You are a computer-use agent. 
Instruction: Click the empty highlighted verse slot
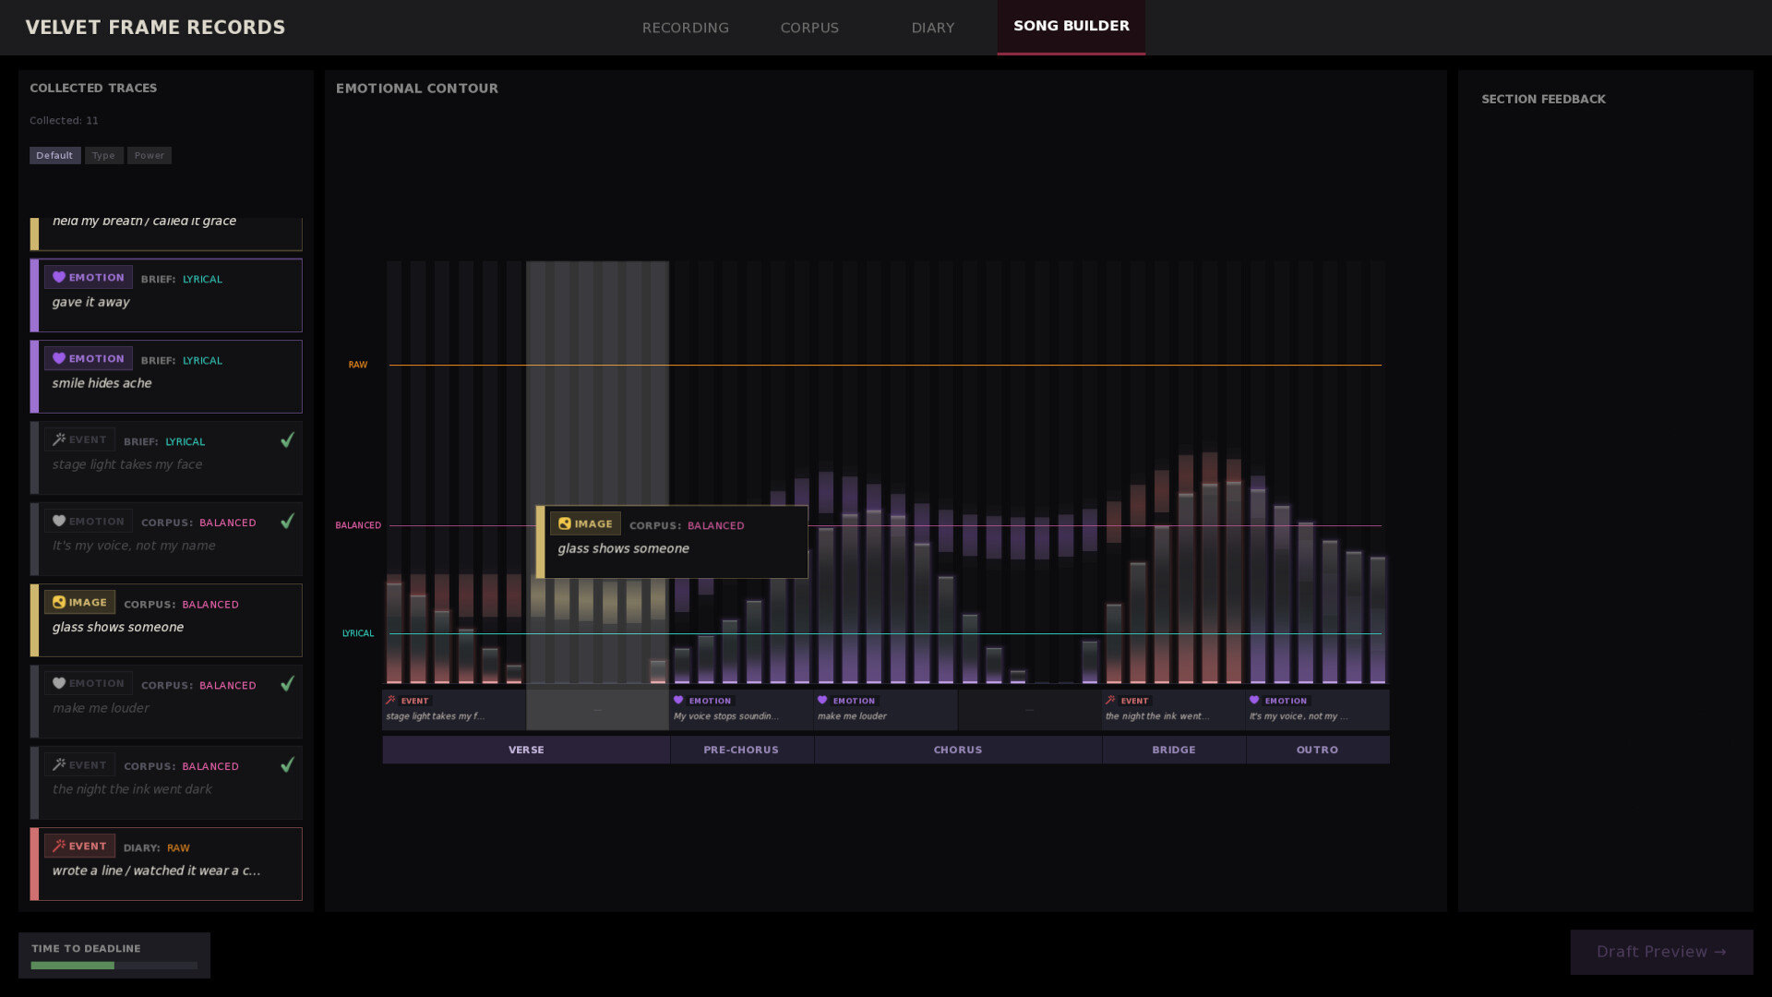click(598, 710)
